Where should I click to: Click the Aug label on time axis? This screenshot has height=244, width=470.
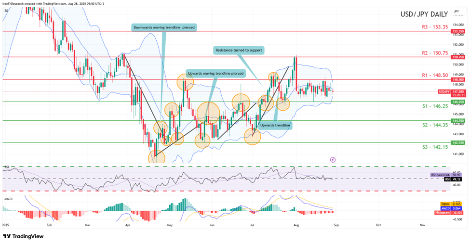point(295,225)
